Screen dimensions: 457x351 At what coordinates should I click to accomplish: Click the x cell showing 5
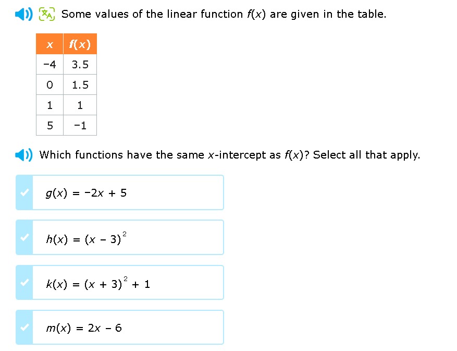tap(50, 126)
